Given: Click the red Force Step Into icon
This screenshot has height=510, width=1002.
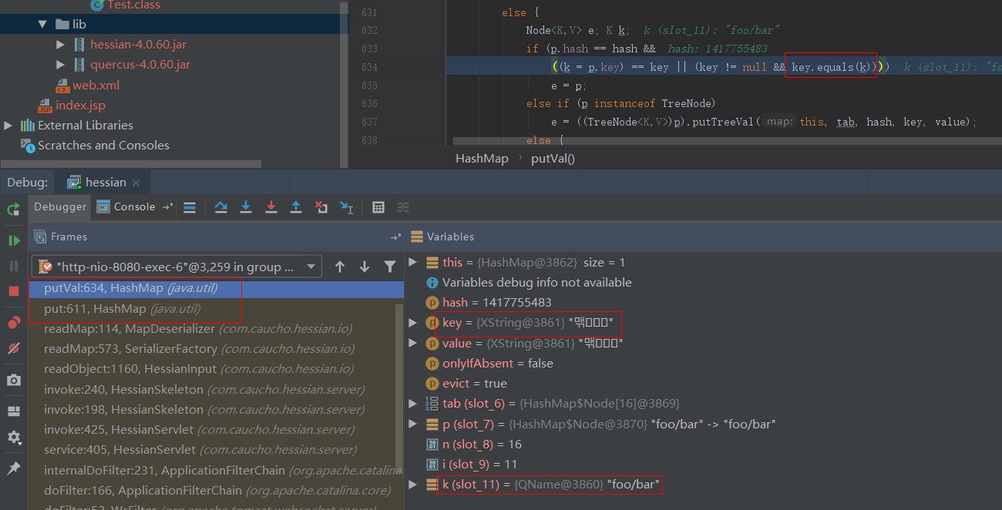Looking at the screenshot, I should [x=271, y=207].
